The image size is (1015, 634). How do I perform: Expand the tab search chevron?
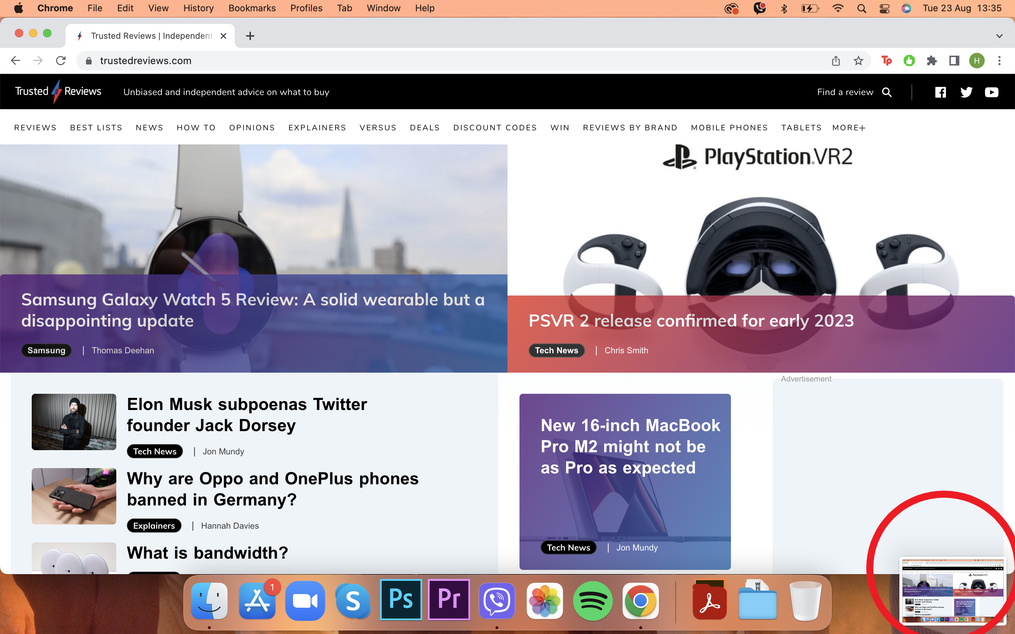point(999,36)
